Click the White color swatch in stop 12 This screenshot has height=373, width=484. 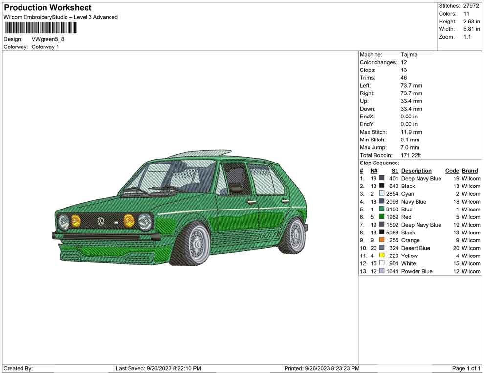click(x=382, y=263)
